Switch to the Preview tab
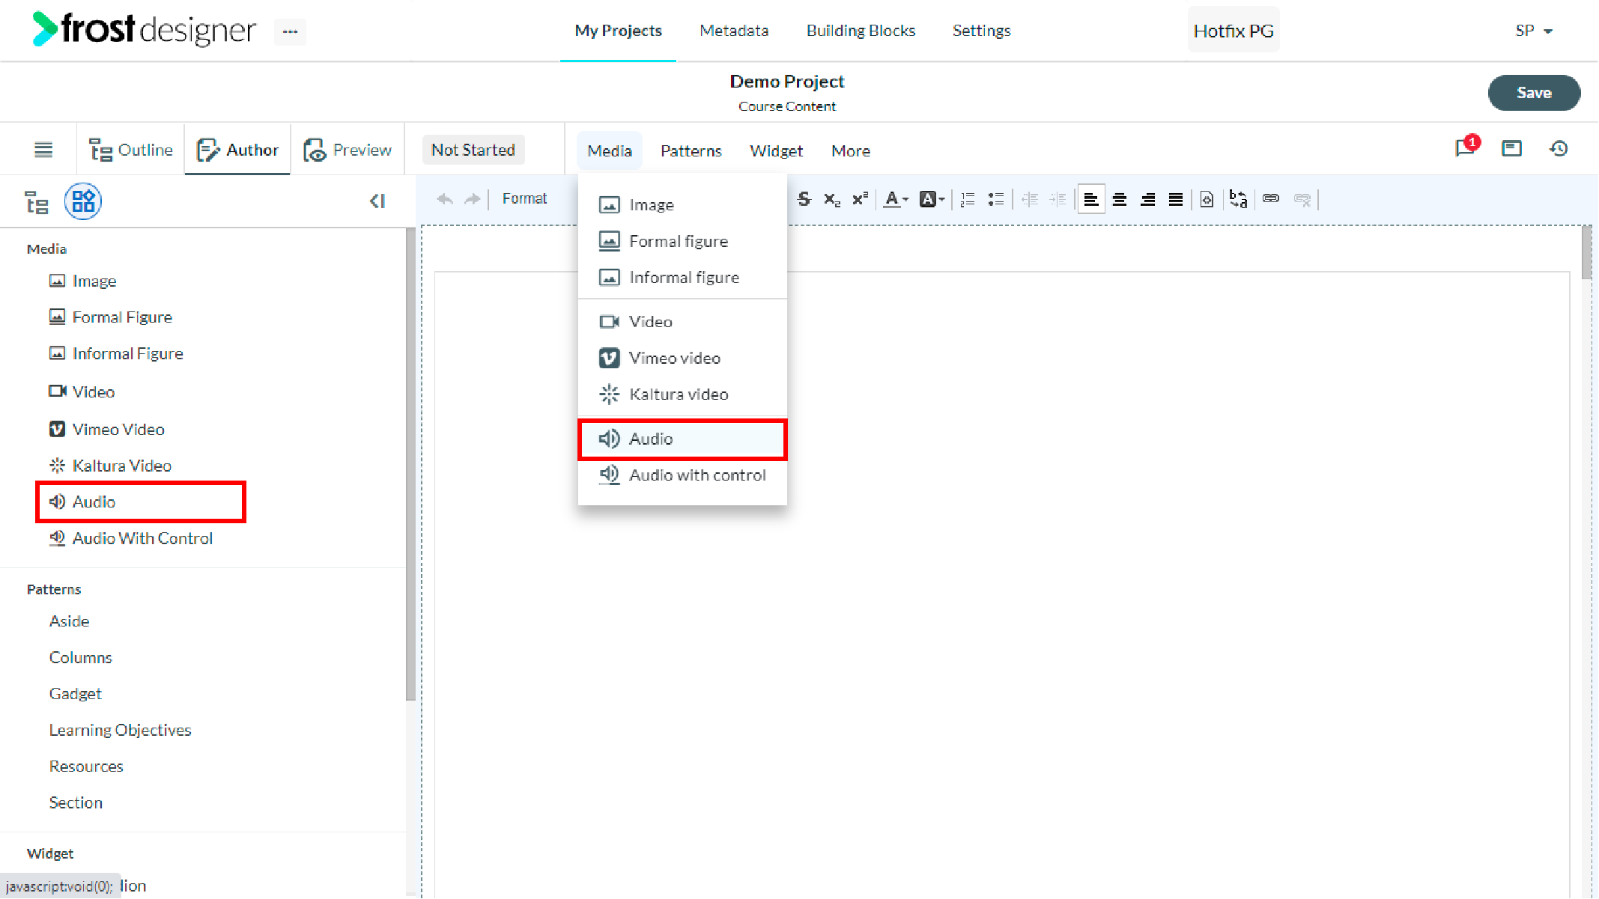 [348, 150]
